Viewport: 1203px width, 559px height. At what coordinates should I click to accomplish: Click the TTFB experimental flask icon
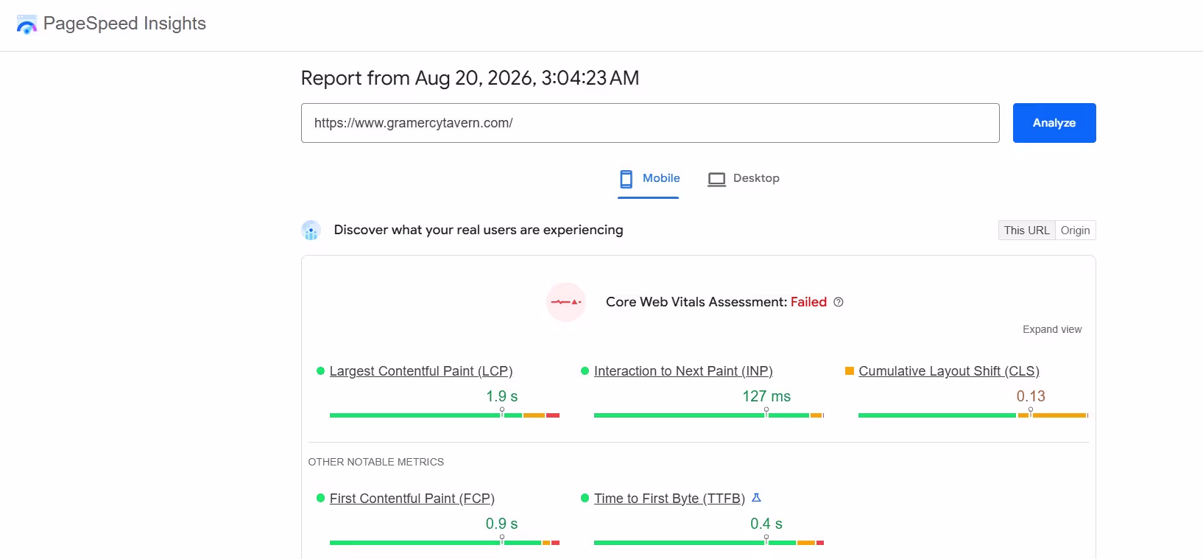point(756,498)
